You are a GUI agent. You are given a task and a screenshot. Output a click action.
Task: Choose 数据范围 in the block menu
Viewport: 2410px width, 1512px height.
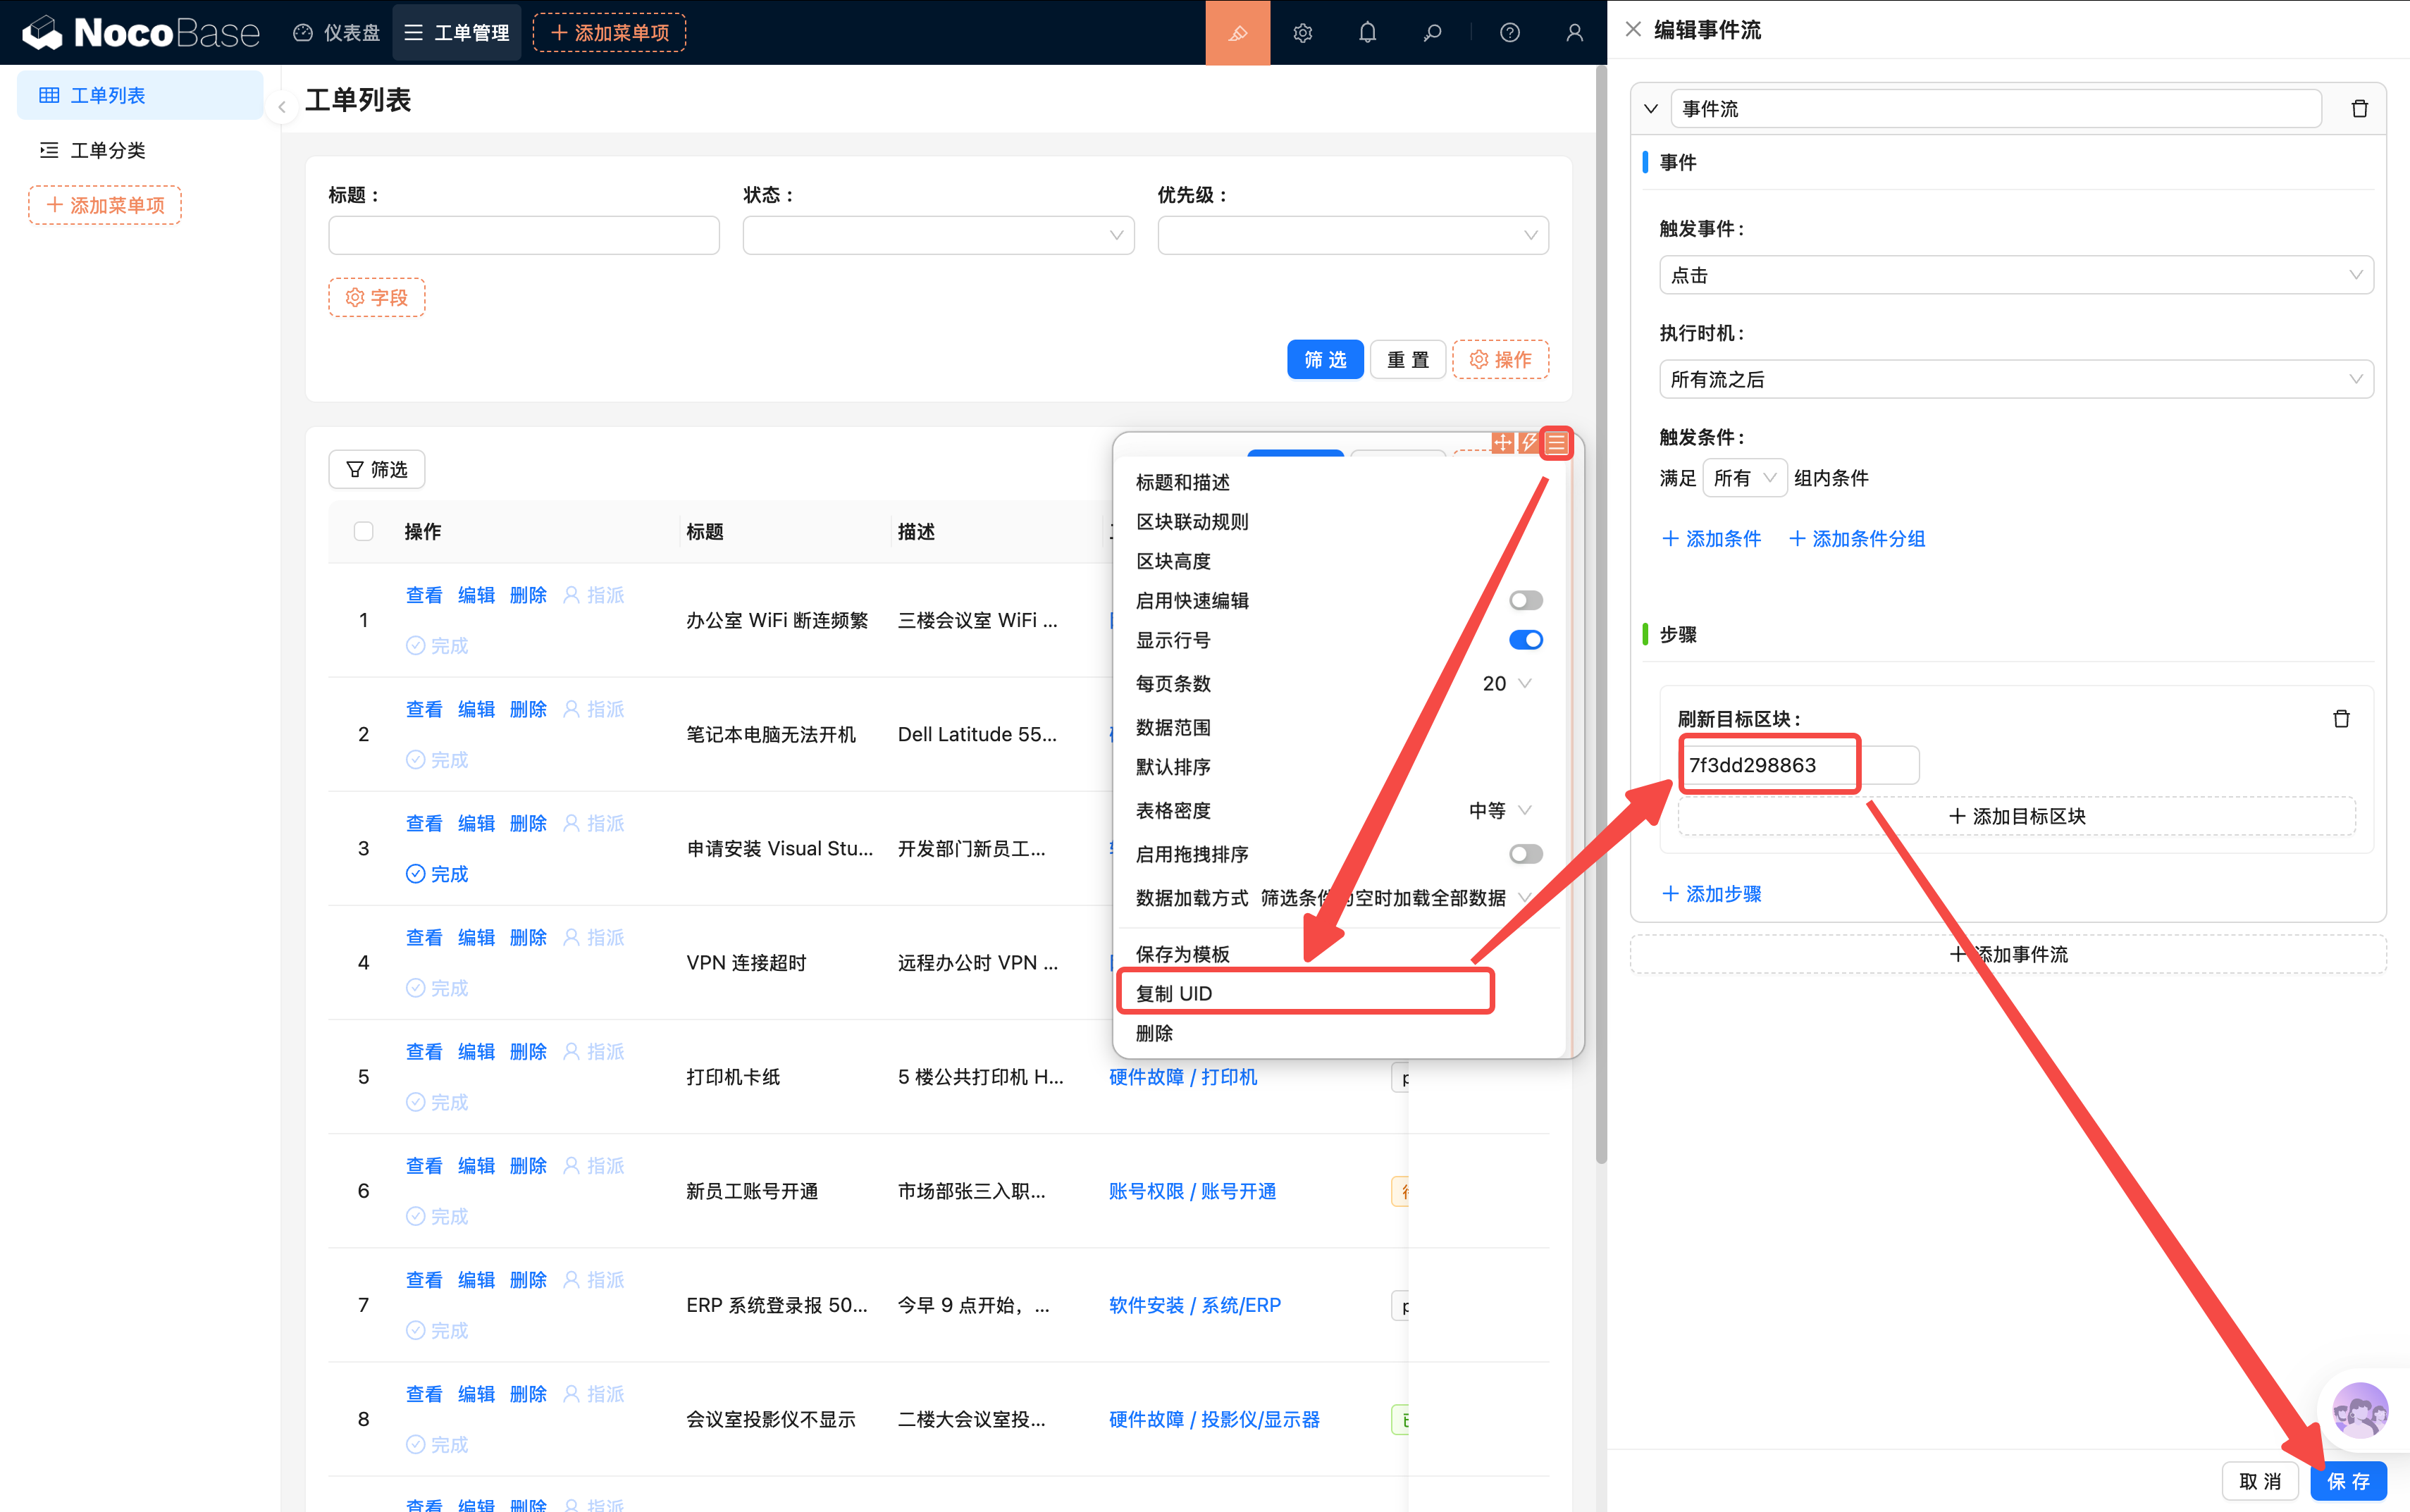(x=1173, y=727)
